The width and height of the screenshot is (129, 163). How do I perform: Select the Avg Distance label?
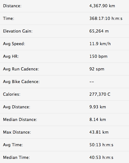(16, 107)
